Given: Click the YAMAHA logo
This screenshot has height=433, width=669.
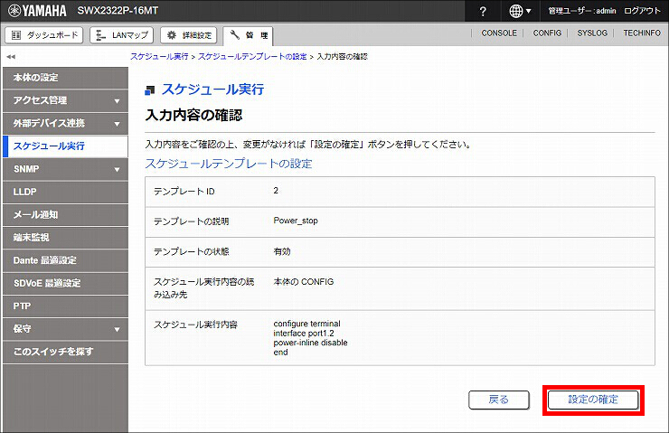Looking at the screenshot, I should (x=38, y=11).
